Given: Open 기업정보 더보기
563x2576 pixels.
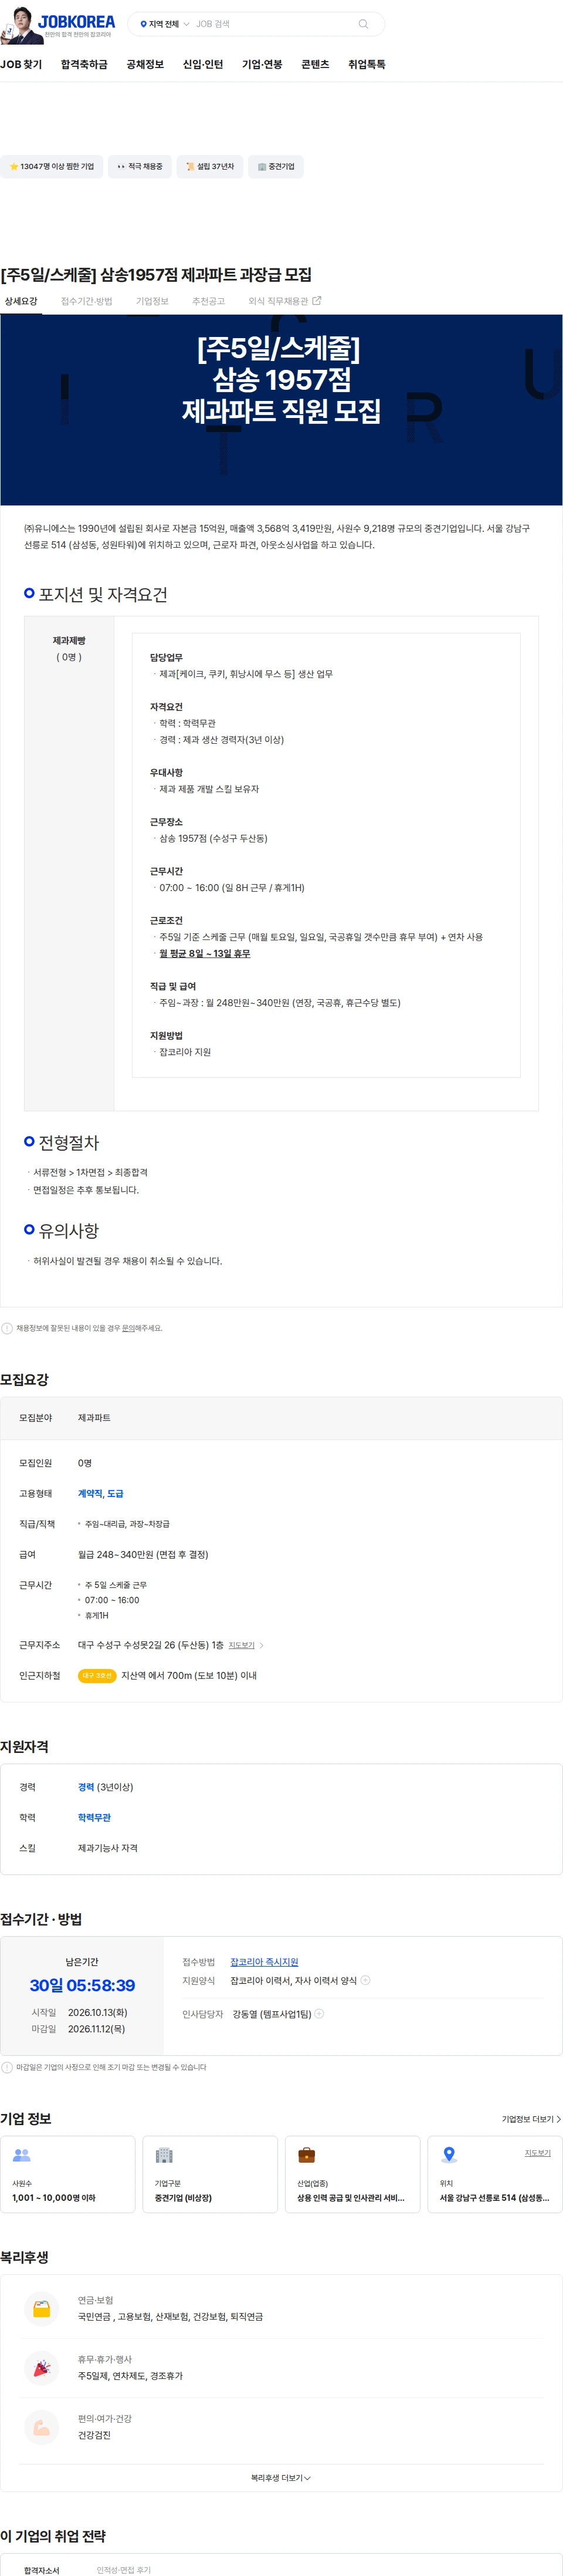Looking at the screenshot, I should 531,2119.
